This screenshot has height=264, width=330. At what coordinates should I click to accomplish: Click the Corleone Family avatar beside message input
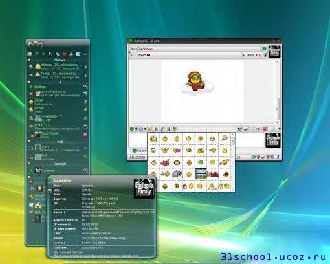pos(273,140)
